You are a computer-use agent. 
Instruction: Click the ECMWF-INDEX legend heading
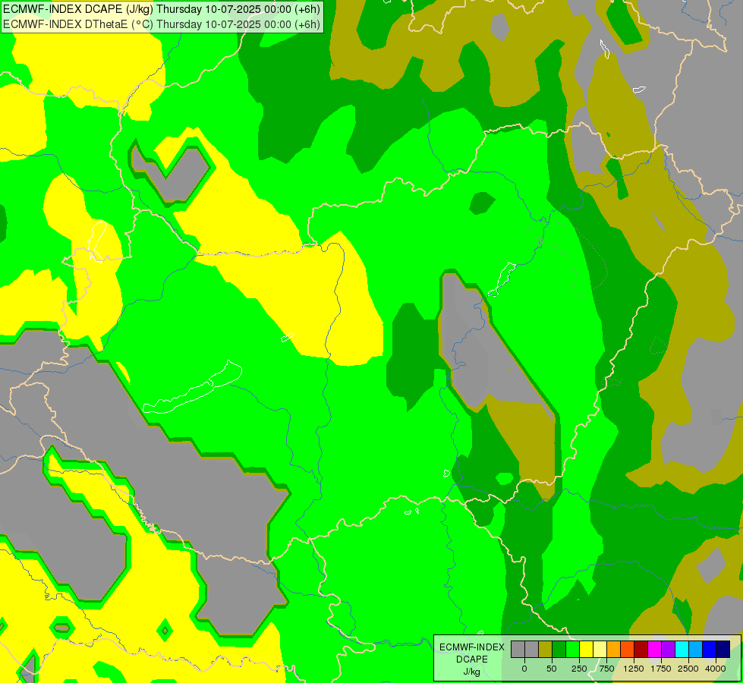click(472, 647)
